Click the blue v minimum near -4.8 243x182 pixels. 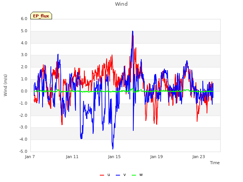pos(113,149)
